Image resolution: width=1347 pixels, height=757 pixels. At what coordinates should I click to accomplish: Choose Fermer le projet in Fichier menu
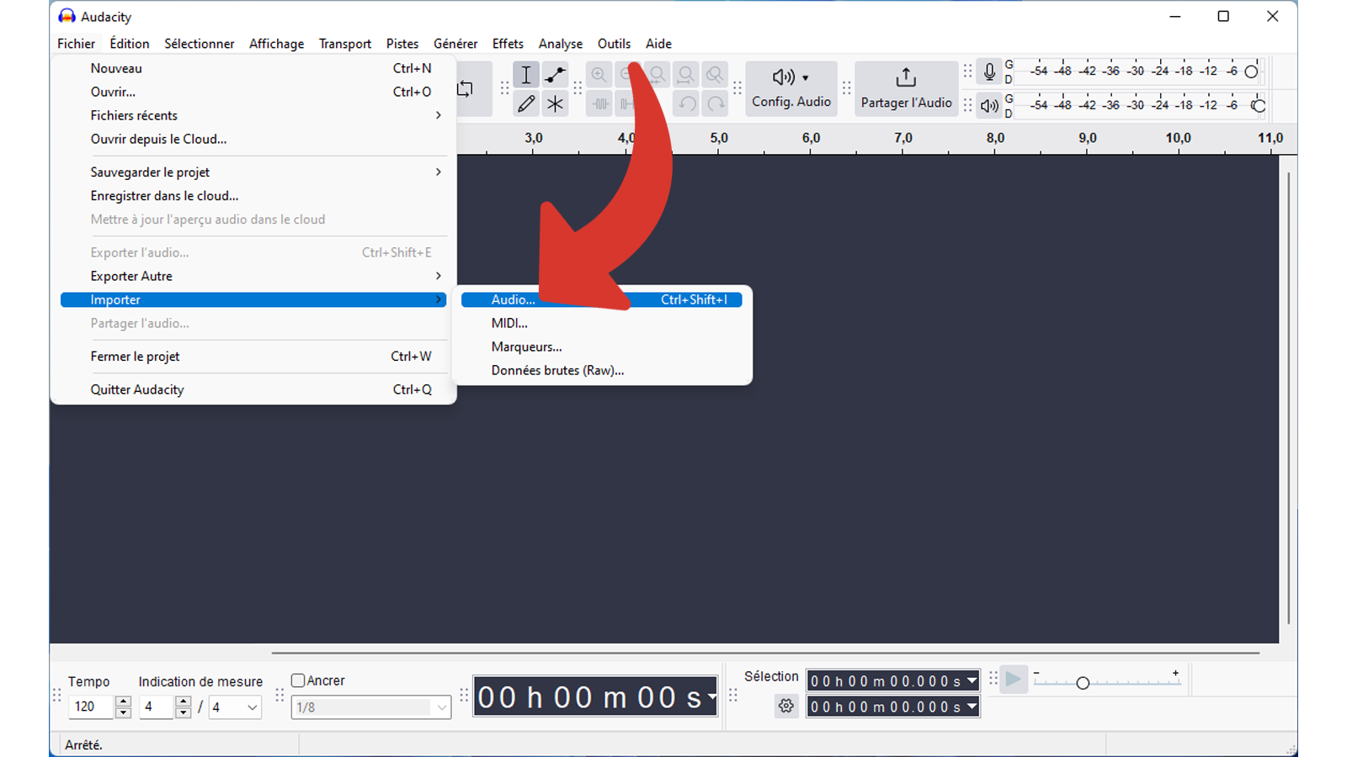pyautogui.click(x=135, y=356)
